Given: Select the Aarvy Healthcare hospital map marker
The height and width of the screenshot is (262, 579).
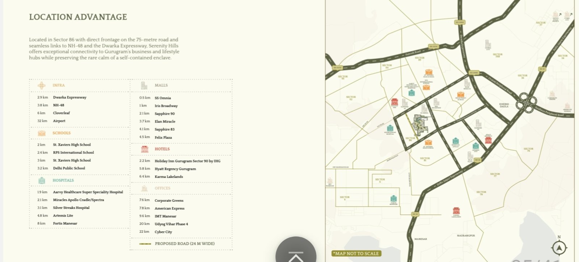Looking at the screenshot, I should 411,93.
